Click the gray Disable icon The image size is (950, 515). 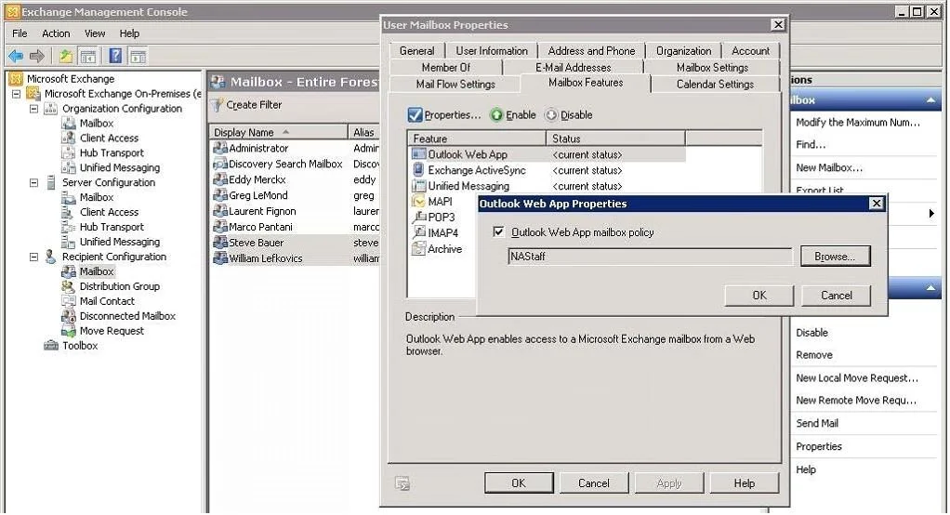coord(550,114)
